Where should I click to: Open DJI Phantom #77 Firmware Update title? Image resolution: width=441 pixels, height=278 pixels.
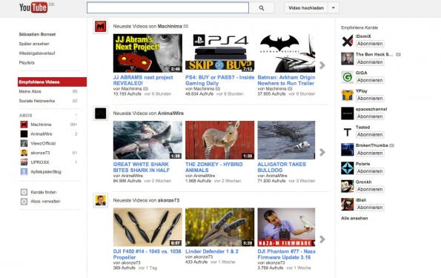286,254
